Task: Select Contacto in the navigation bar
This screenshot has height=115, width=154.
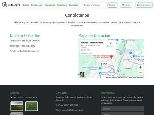Action: [x=73, y=5]
